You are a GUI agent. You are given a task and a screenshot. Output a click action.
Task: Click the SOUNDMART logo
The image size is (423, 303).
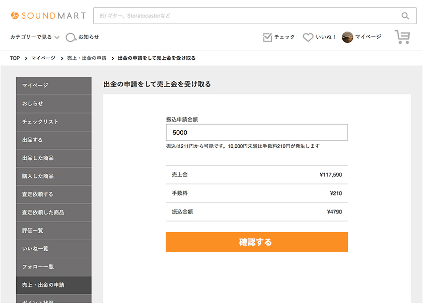(48, 16)
